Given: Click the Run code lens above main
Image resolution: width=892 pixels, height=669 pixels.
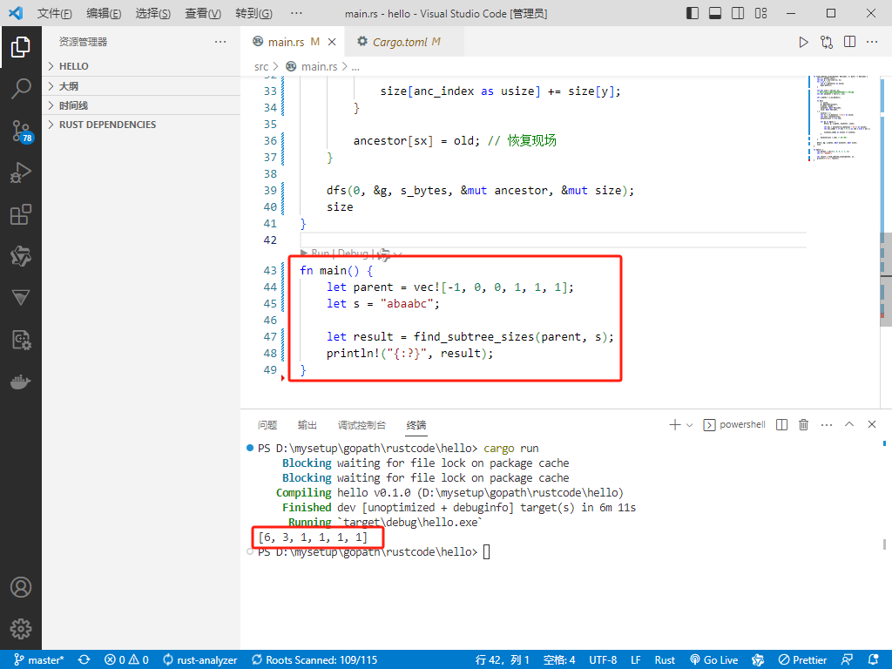Looking at the screenshot, I should [321, 253].
